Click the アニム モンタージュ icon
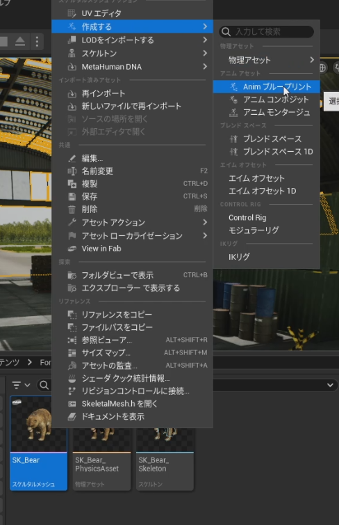This screenshot has width=339, height=525. coord(233,113)
